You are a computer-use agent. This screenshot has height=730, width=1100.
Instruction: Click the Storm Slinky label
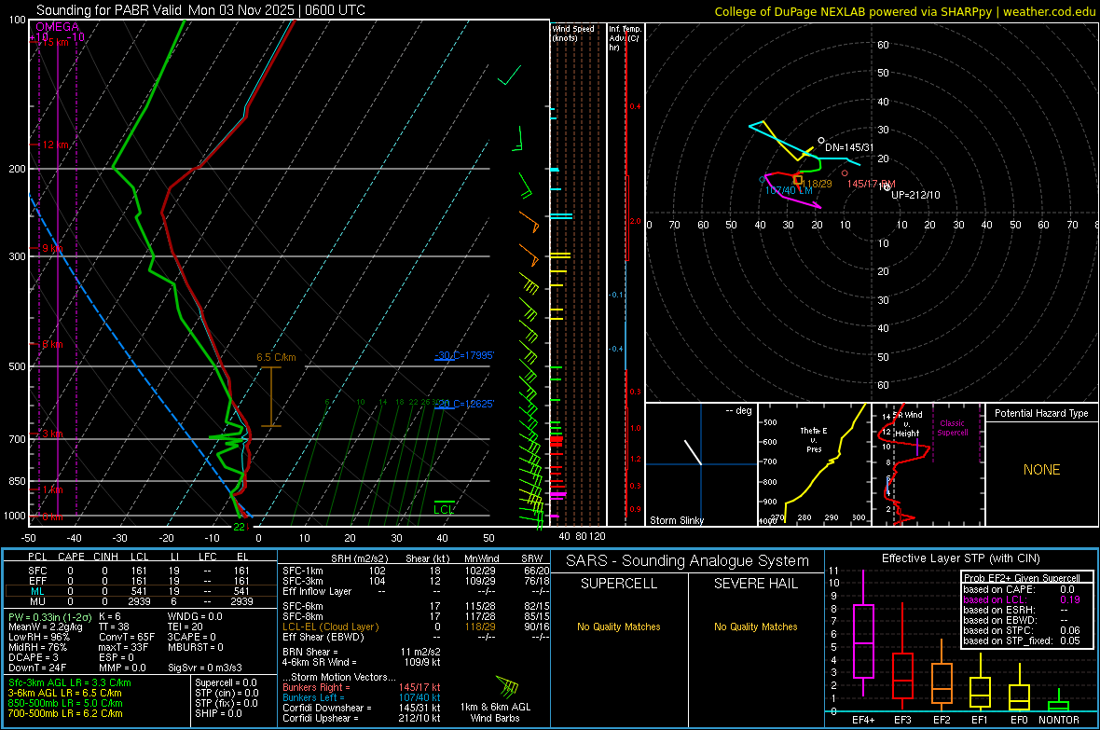point(676,520)
